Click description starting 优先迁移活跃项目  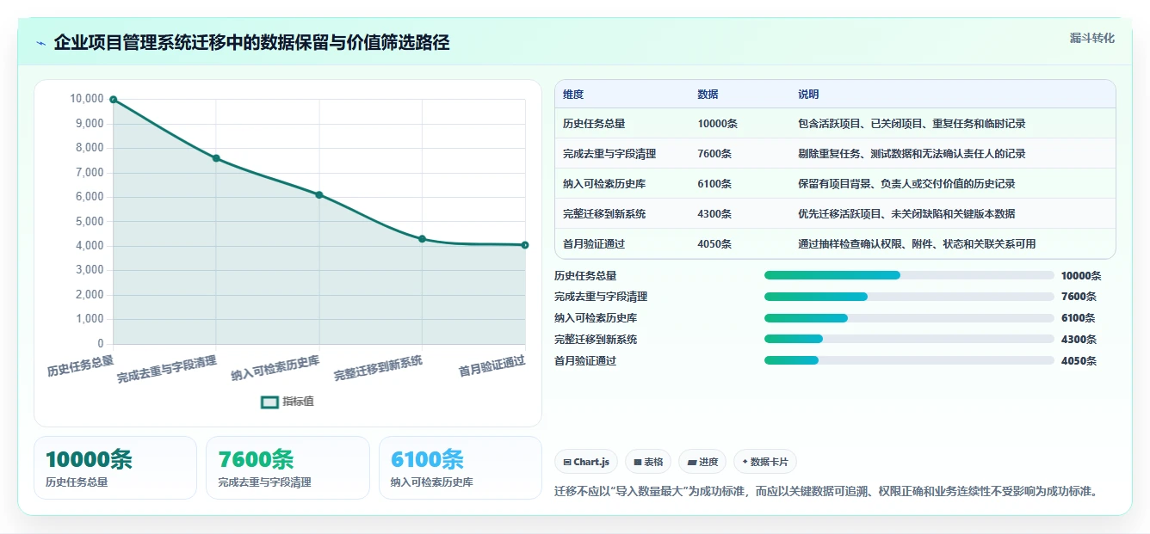906,214
